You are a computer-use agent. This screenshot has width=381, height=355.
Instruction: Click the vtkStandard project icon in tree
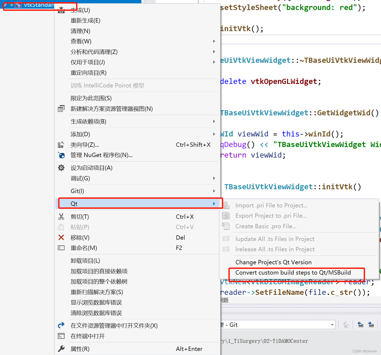coord(18,5)
